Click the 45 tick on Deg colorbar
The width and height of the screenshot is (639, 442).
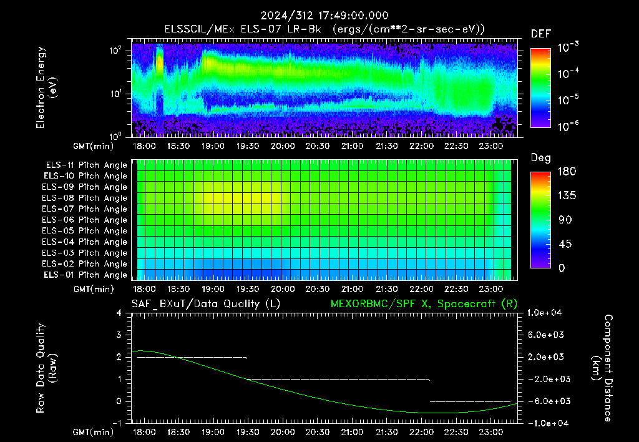pyautogui.click(x=565, y=244)
